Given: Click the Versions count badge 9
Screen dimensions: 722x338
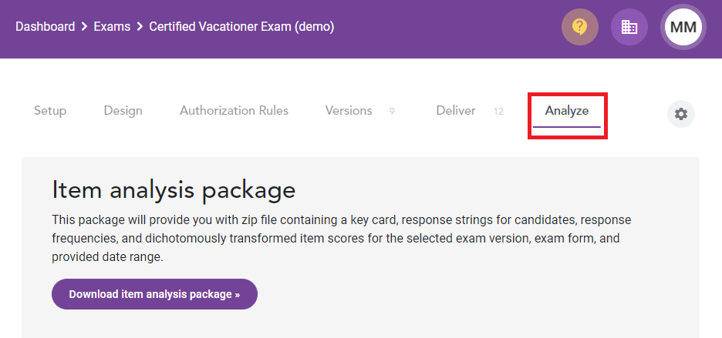Looking at the screenshot, I should click(x=392, y=112).
